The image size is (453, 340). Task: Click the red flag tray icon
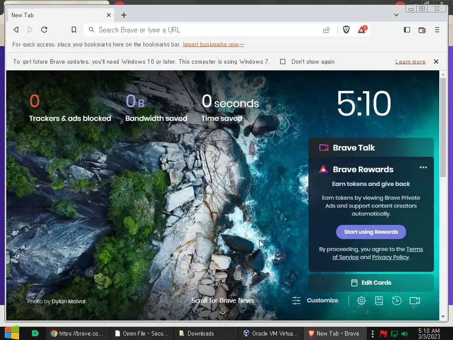(384, 334)
